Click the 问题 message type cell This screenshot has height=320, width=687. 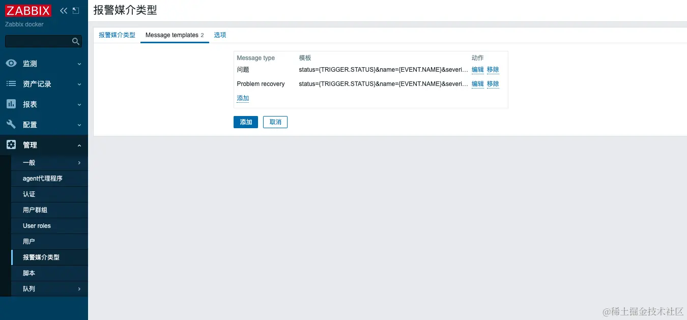coord(243,70)
